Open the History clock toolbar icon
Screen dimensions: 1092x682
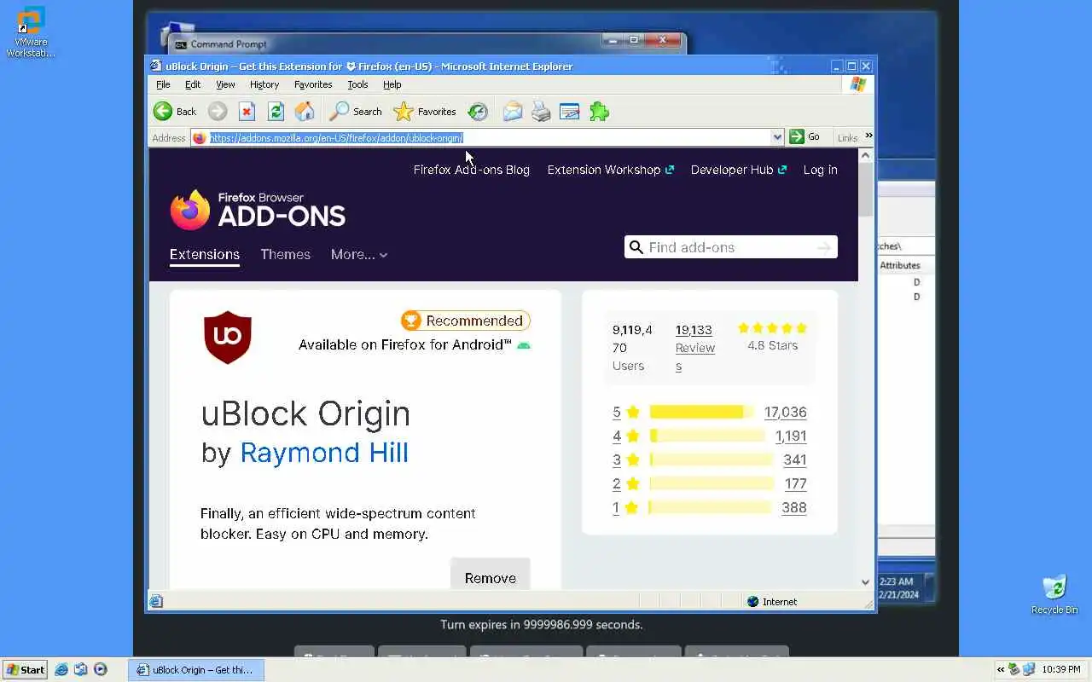478,112
